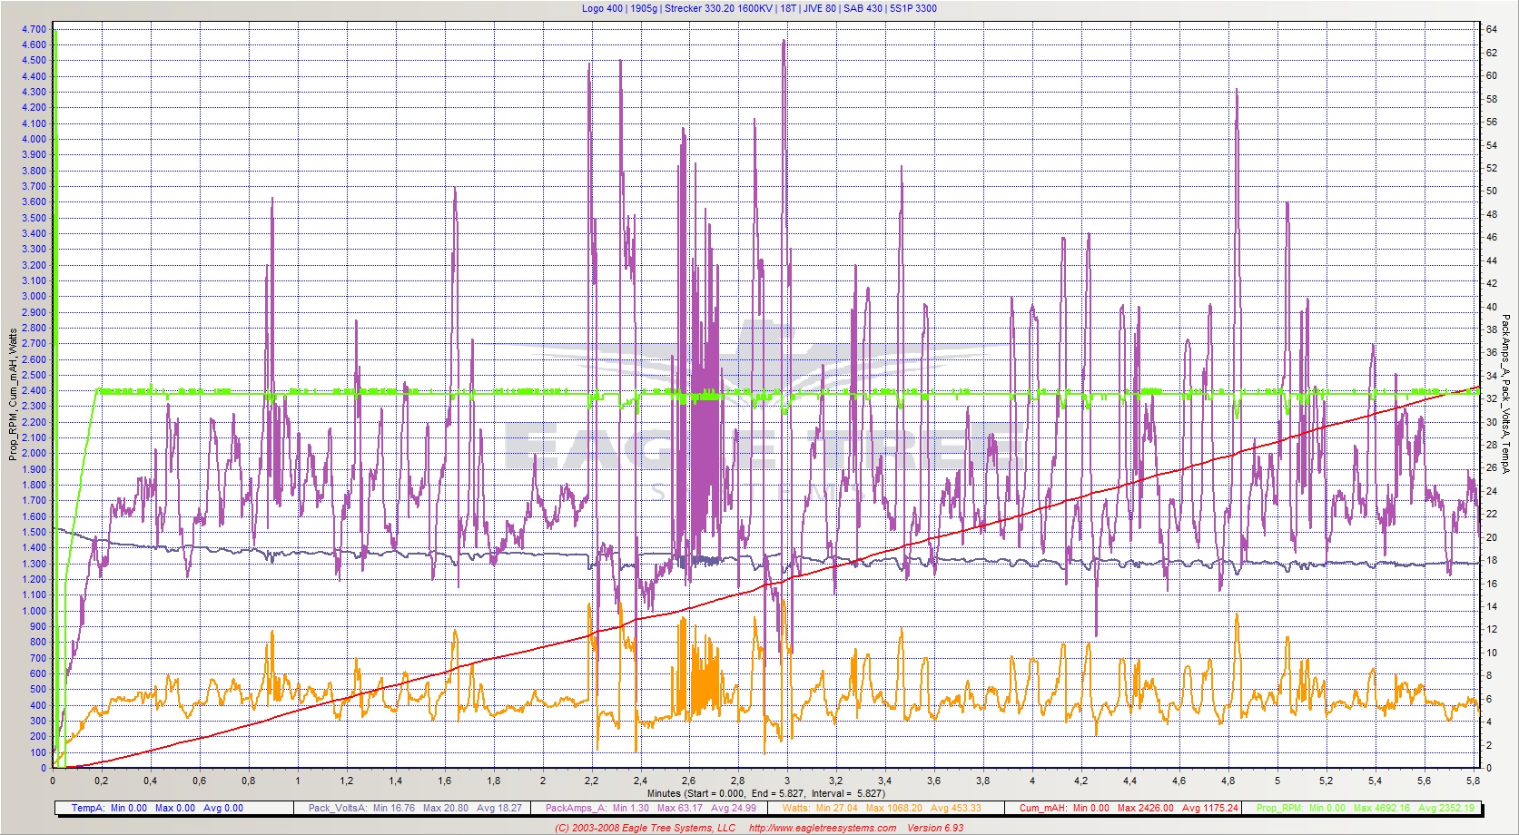Open the eagletreesystems.com link
This screenshot has width=1519, height=835.
point(822,828)
